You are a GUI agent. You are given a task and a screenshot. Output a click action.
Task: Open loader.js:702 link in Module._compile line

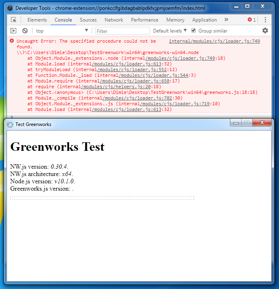click(x=137, y=98)
